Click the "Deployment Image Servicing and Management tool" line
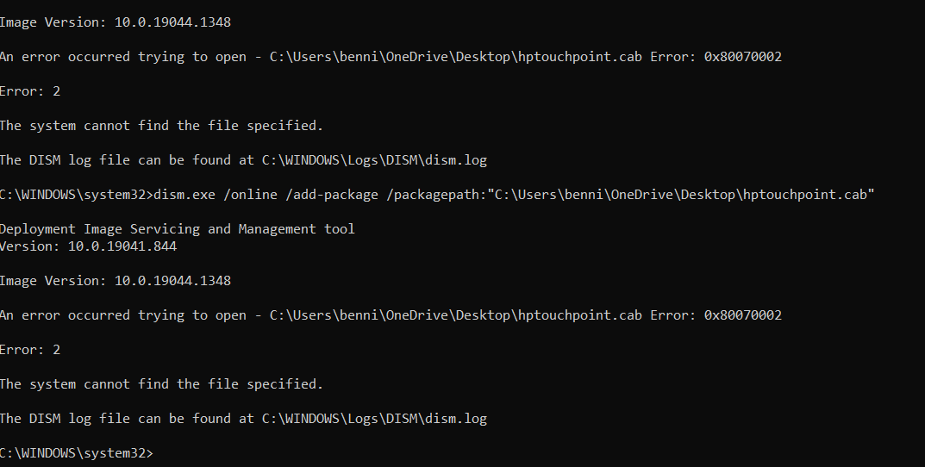The width and height of the screenshot is (925, 467). [177, 229]
